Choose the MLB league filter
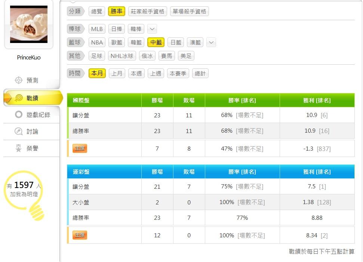 tap(97, 29)
